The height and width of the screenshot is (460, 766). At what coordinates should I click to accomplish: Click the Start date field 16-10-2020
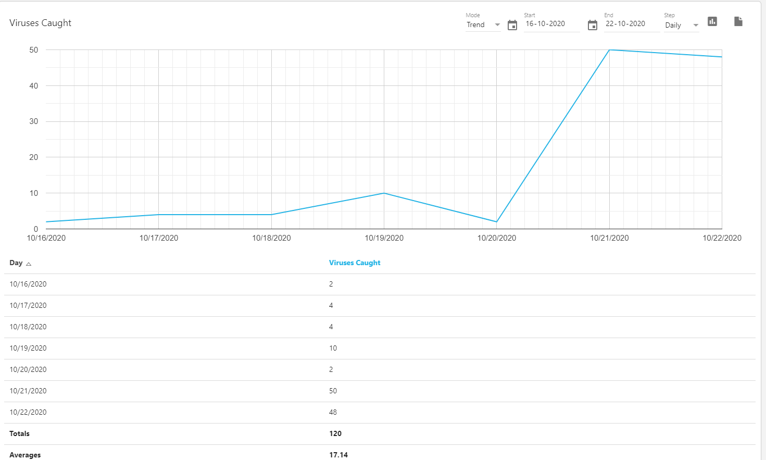(x=551, y=24)
